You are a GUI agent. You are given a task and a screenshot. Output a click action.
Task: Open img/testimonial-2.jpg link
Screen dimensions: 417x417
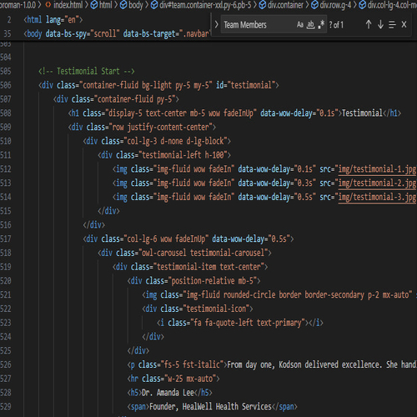(377, 183)
